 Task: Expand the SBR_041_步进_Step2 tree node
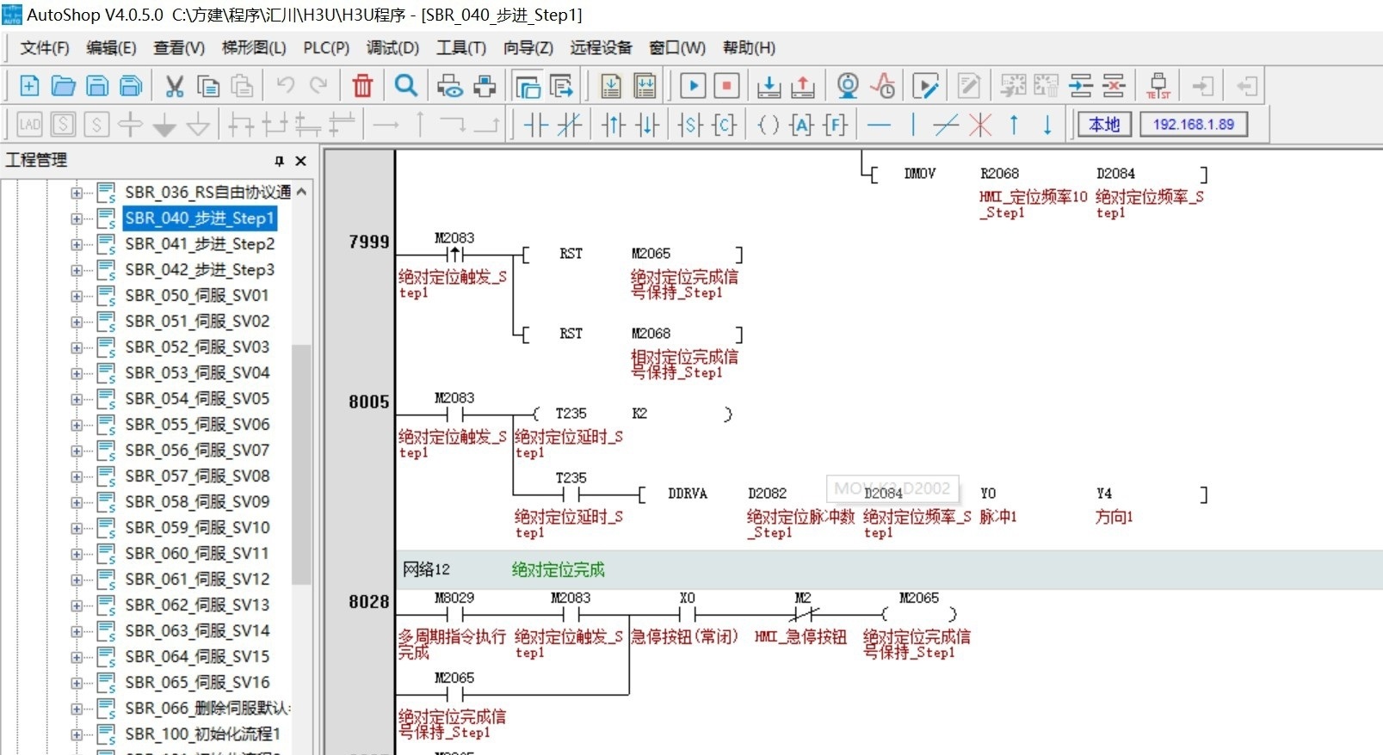(x=77, y=244)
